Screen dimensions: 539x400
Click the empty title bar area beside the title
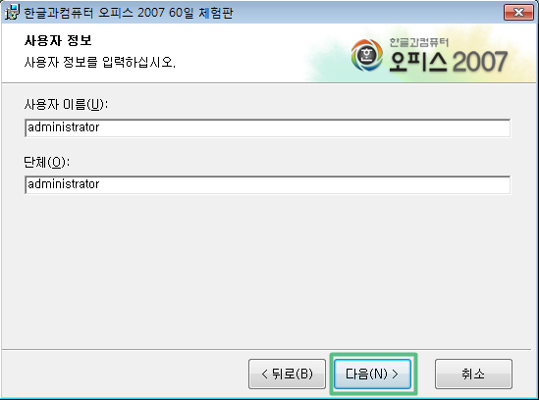(368, 13)
